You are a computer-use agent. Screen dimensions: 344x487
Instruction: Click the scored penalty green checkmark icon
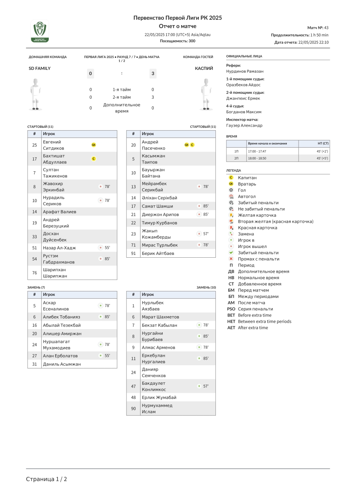point(231,252)
